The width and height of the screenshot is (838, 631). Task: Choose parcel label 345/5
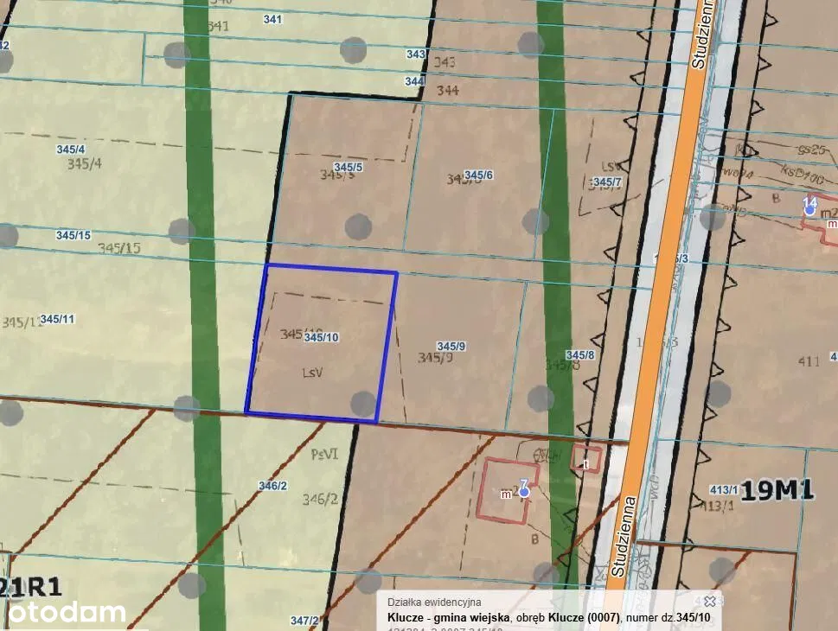tap(348, 167)
